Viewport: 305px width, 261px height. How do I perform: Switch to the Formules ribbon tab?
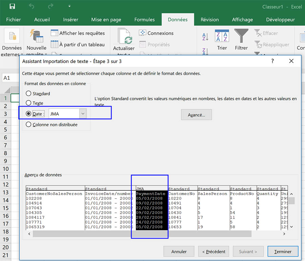[144, 20]
